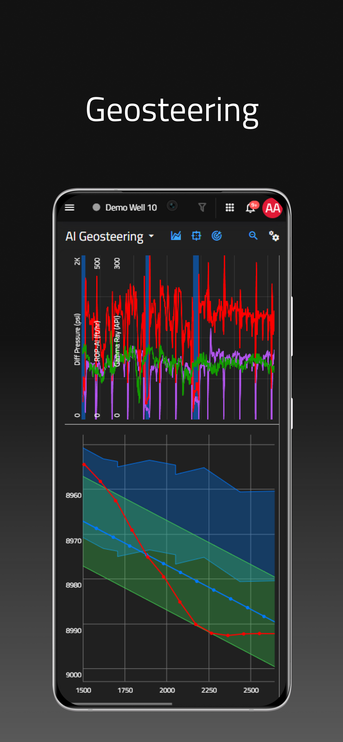Click the Diff Pressure (psi) axis label
343x742 pixels.
pyautogui.click(x=77, y=339)
